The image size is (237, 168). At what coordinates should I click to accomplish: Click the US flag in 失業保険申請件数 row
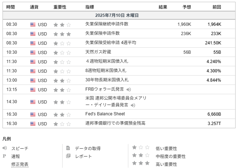tap(33, 34)
